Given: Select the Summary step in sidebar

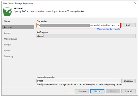Looking at the screenshot, I should [9, 56].
